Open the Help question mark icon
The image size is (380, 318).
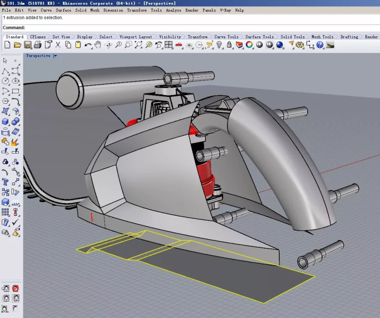point(320,45)
